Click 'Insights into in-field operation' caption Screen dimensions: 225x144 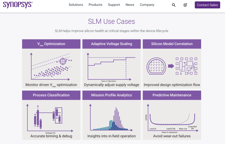click(x=111, y=136)
